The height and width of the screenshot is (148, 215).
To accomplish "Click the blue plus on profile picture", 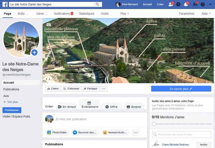I will pos(34,52).
